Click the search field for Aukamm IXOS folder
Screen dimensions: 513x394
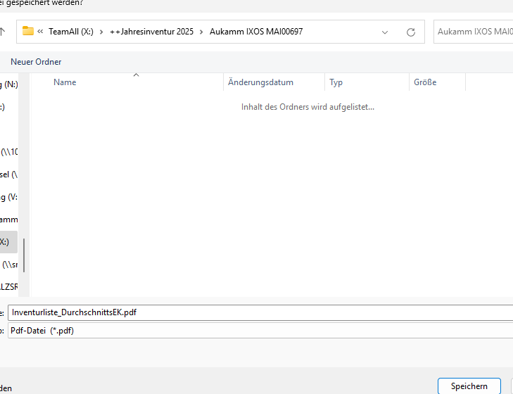coord(473,32)
